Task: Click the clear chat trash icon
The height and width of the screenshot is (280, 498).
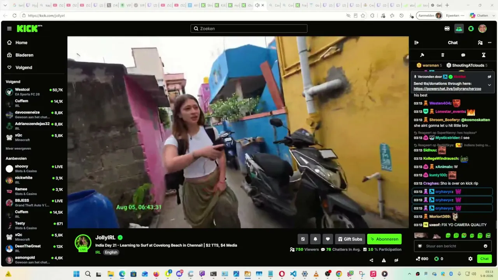Action: pyautogui.click(x=443, y=55)
